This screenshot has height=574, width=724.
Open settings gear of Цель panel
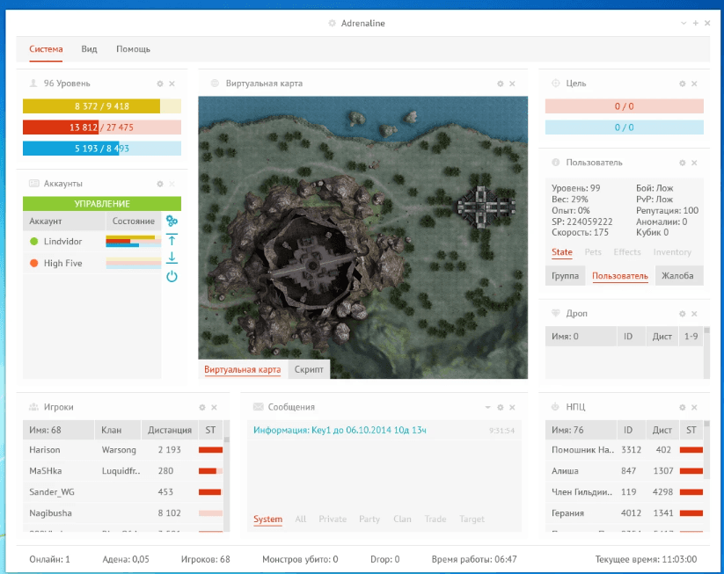pos(682,84)
